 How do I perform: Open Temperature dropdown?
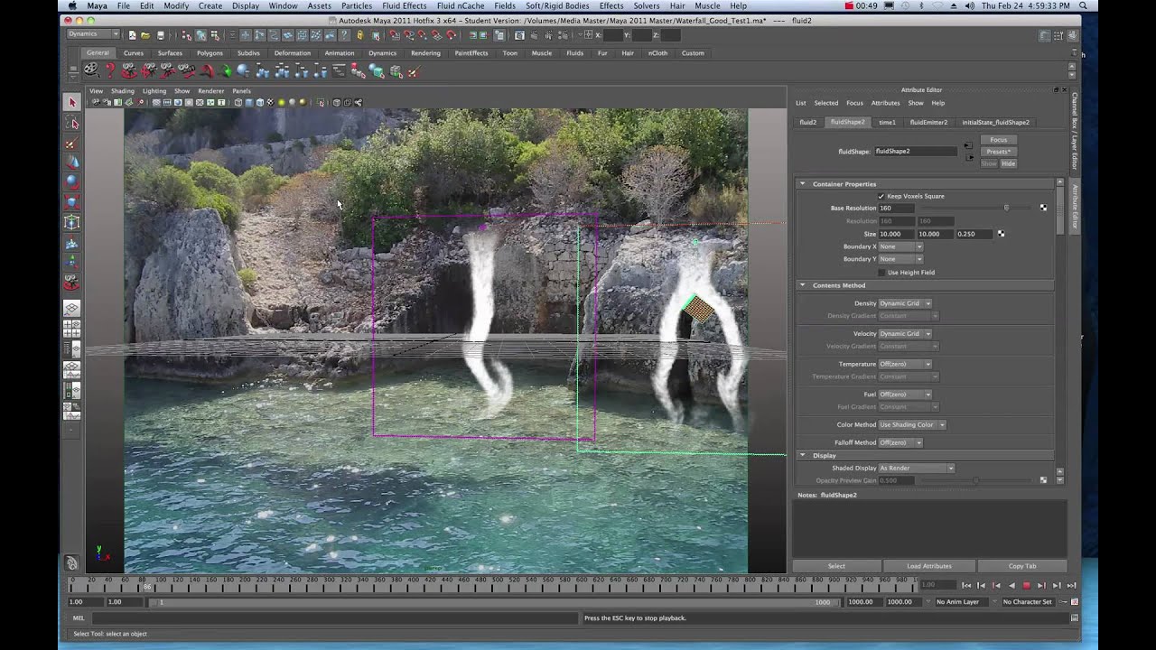[905, 364]
